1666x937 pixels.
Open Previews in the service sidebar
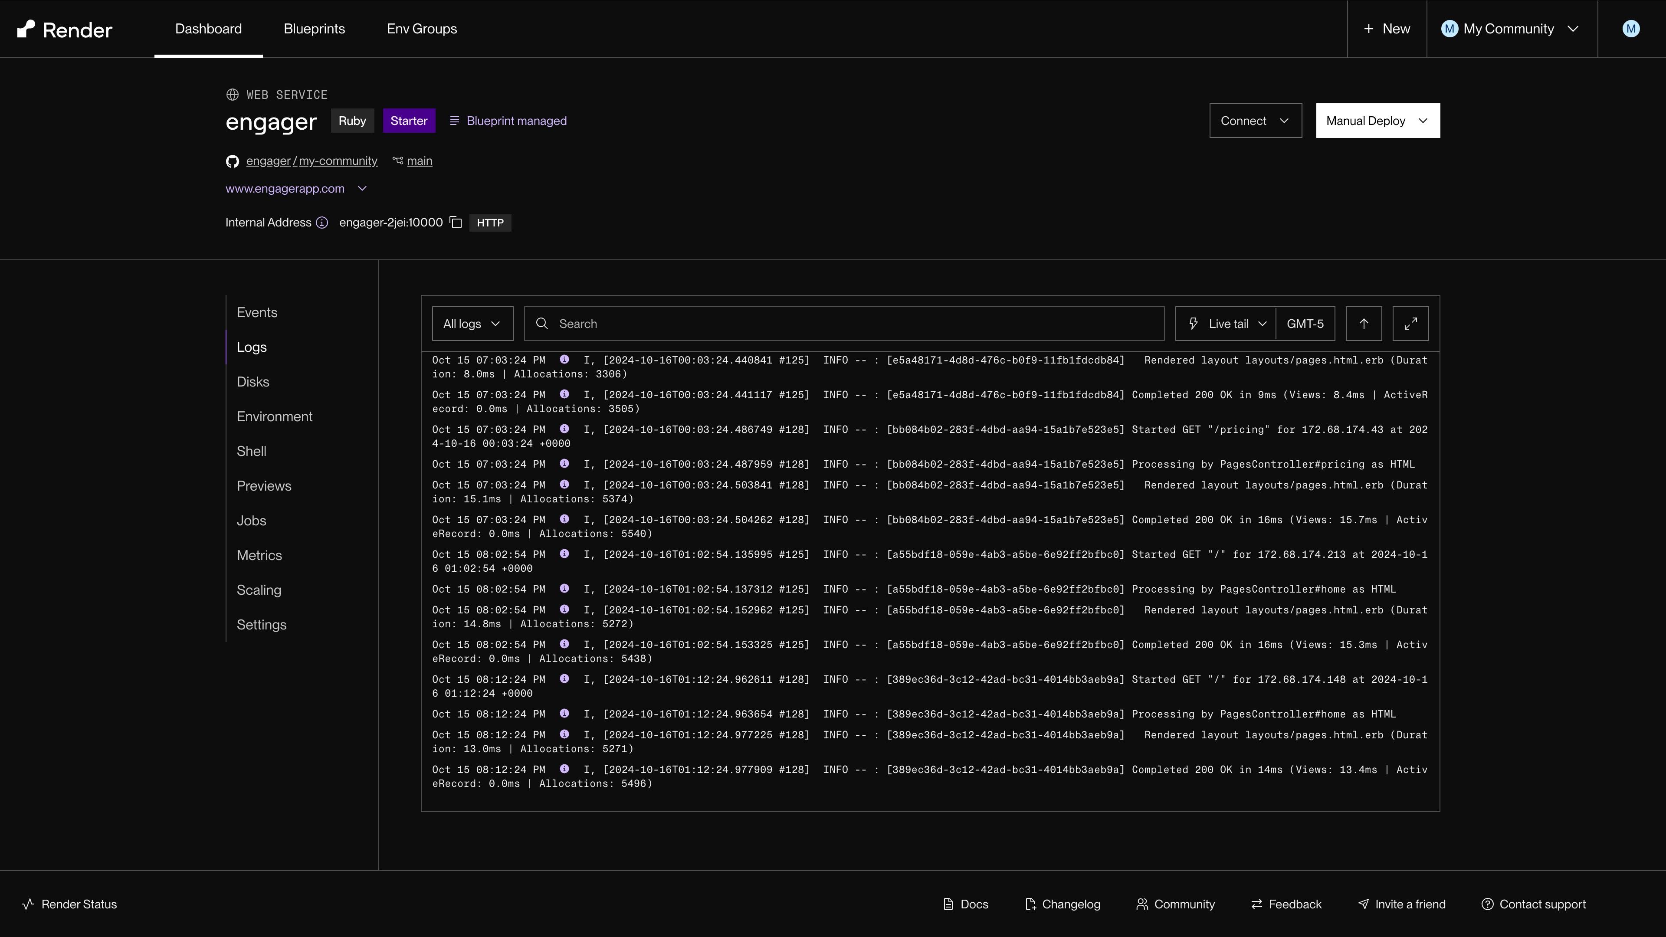click(264, 486)
